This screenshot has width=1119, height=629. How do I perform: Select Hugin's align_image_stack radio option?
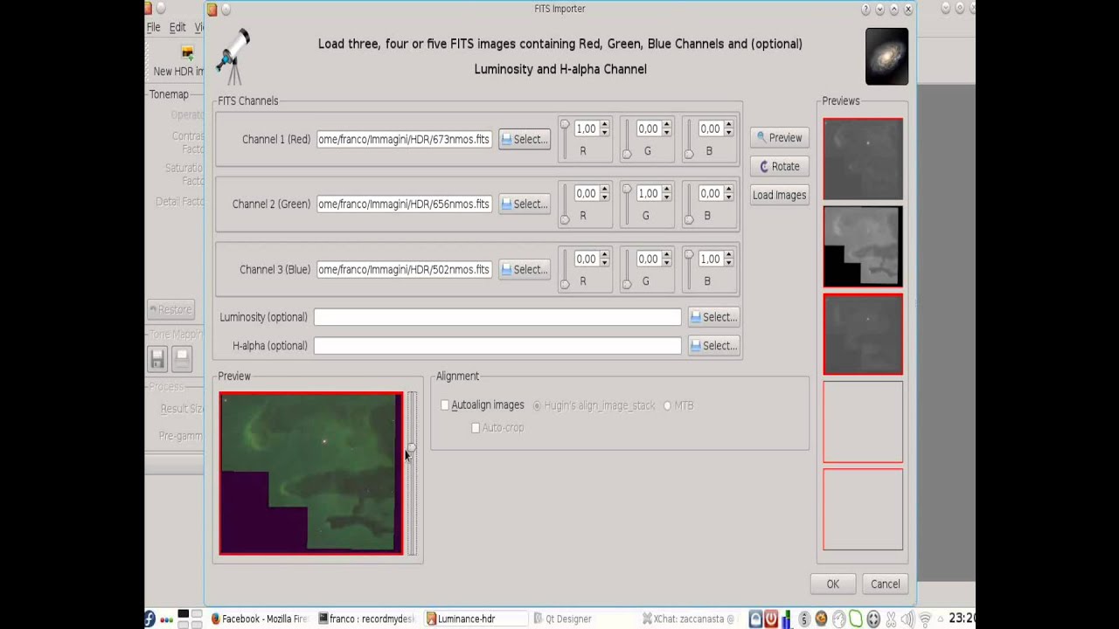537,405
